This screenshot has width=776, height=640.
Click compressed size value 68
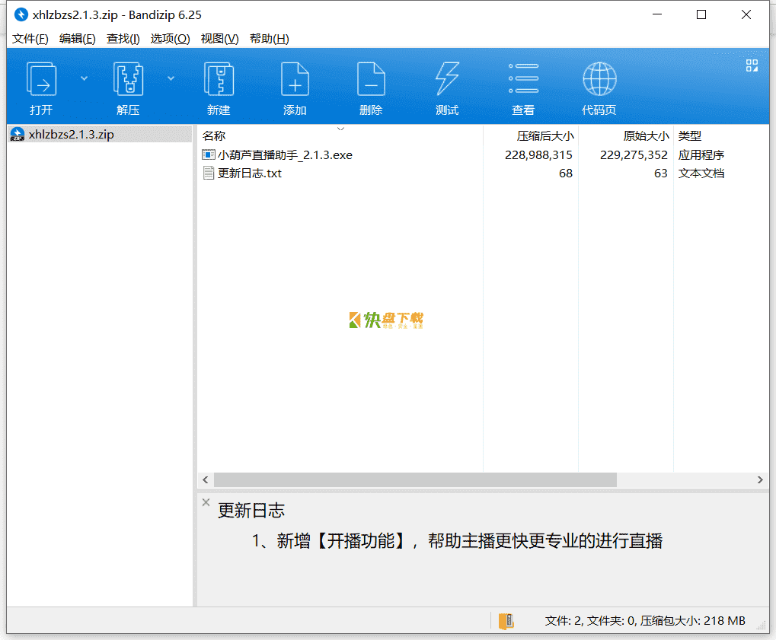click(x=566, y=173)
